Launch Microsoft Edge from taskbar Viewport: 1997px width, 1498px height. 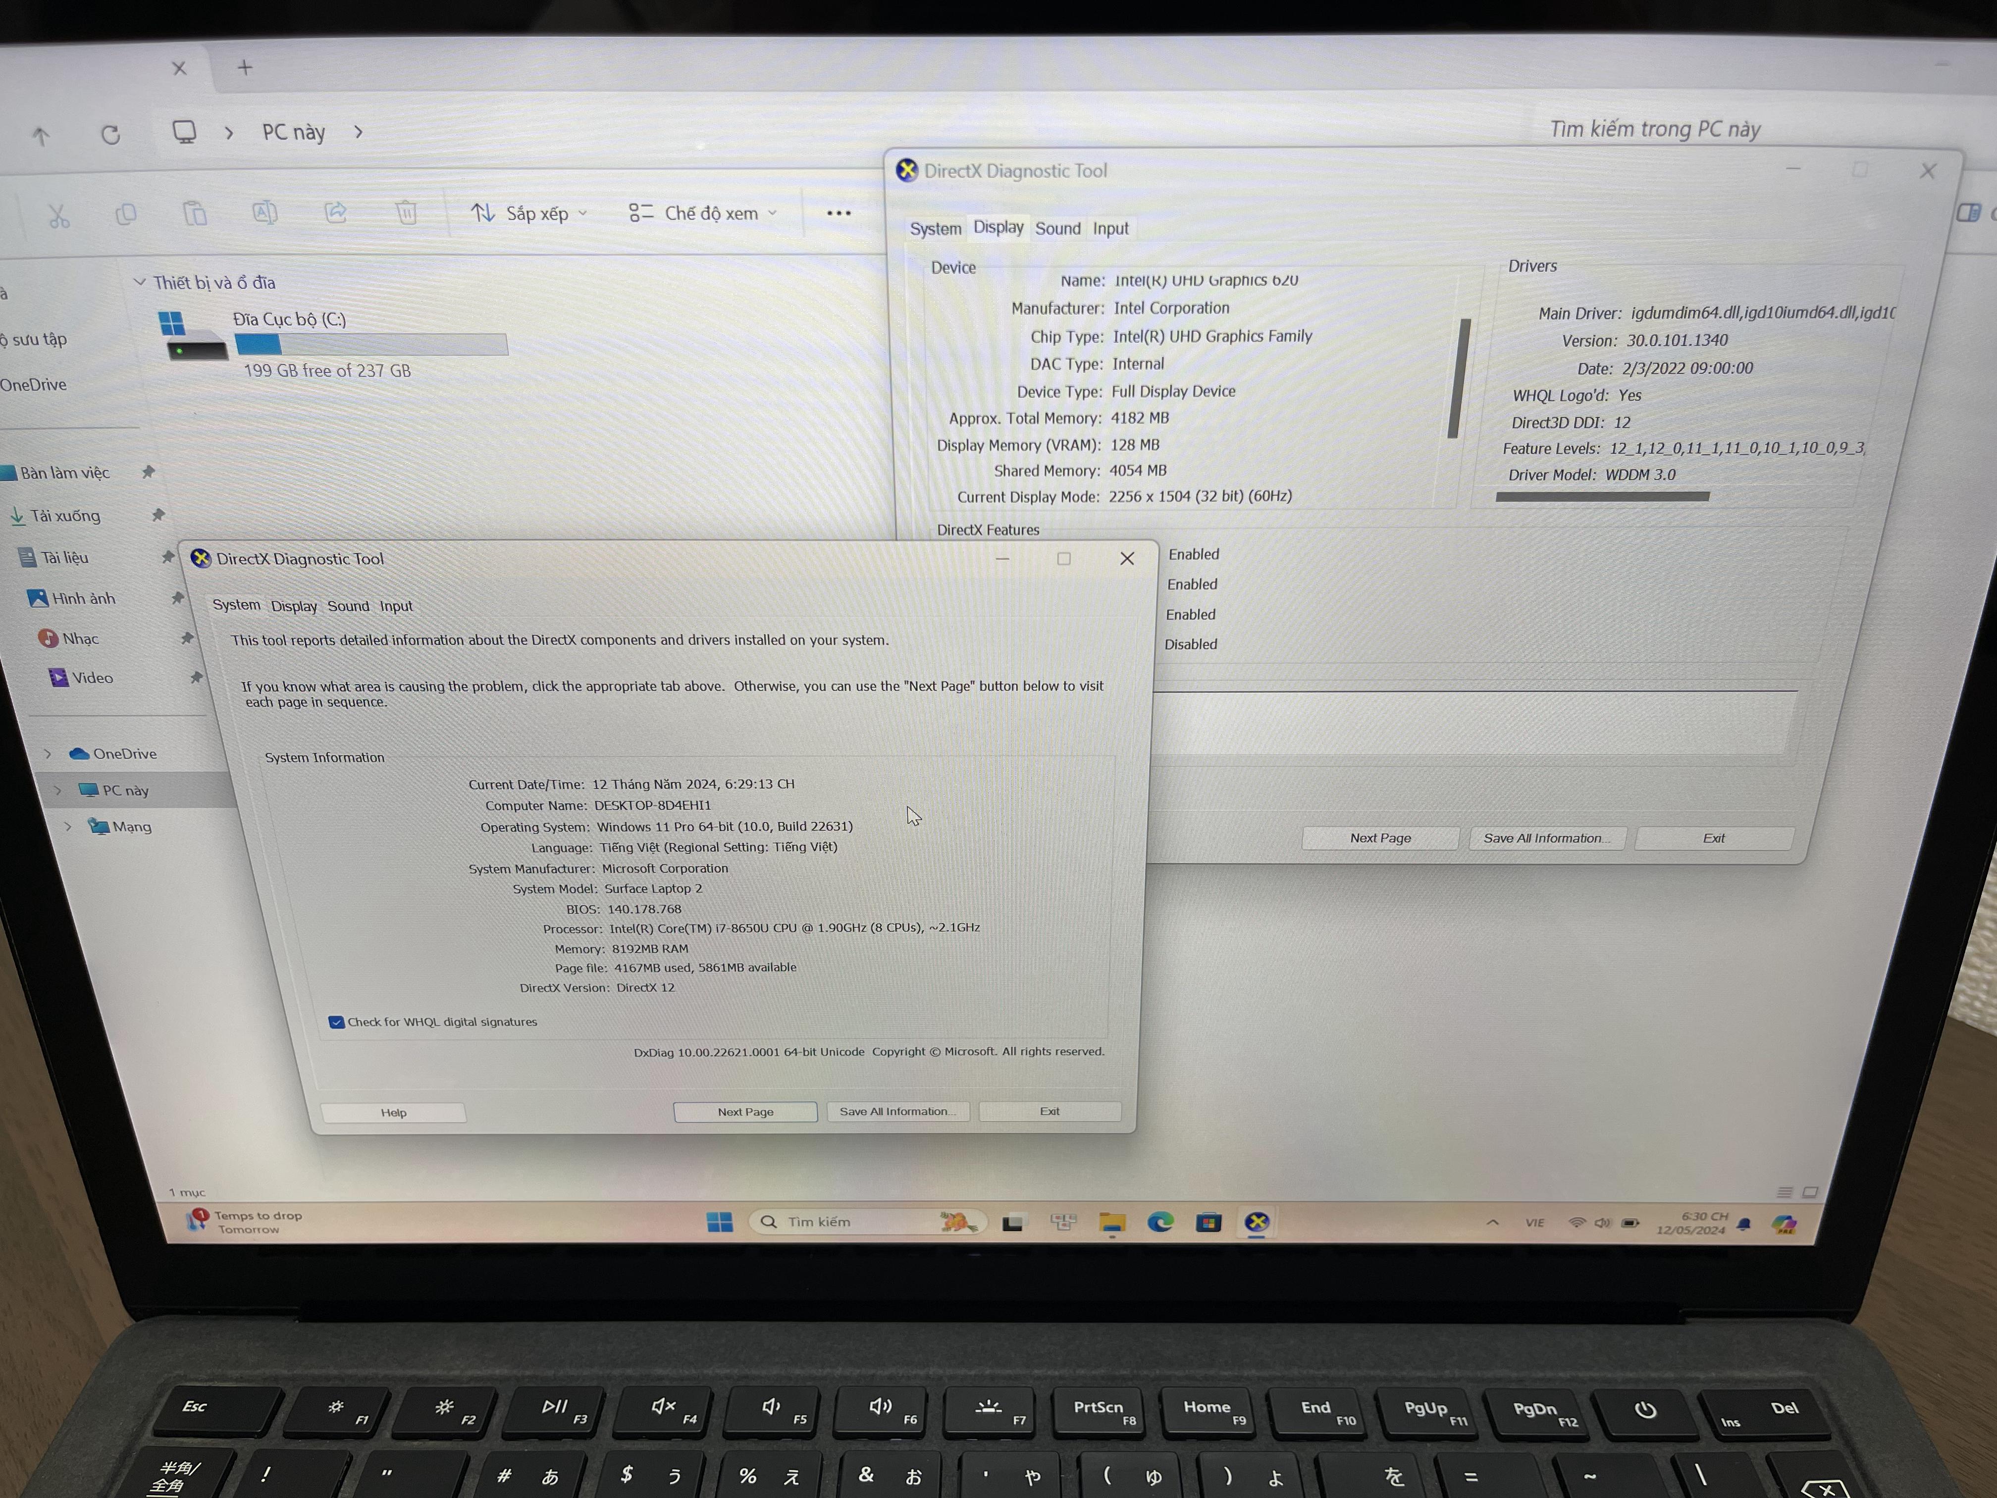tap(1160, 1223)
